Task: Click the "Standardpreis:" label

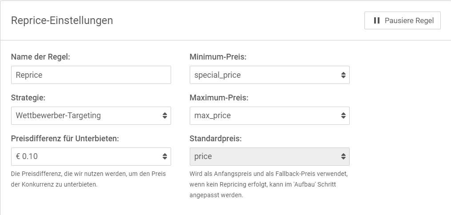Action: point(216,139)
